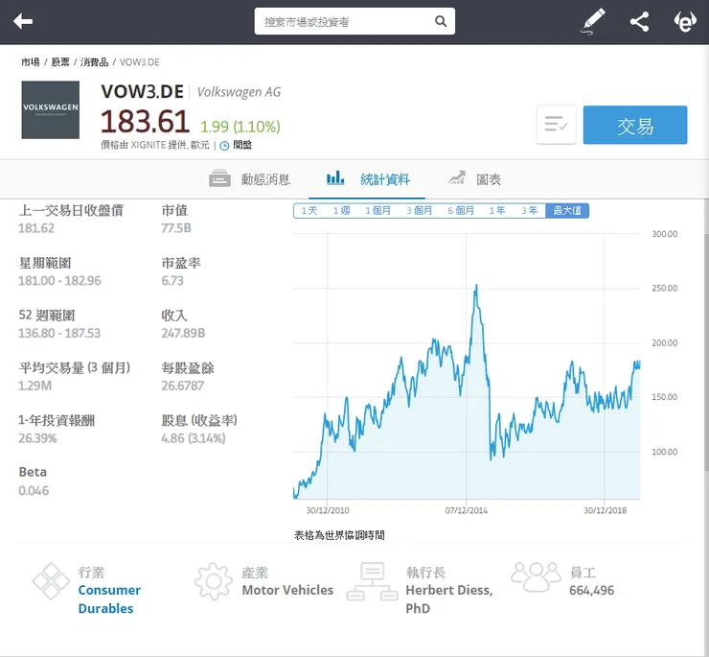Switch to the 統計資料 tab

tap(367, 179)
